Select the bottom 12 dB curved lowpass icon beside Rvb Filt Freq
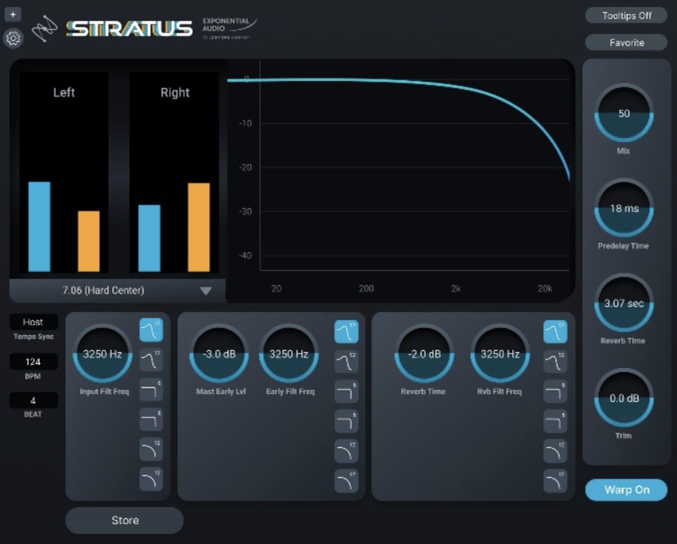This screenshot has width=677, height=544. pos(555,481)
